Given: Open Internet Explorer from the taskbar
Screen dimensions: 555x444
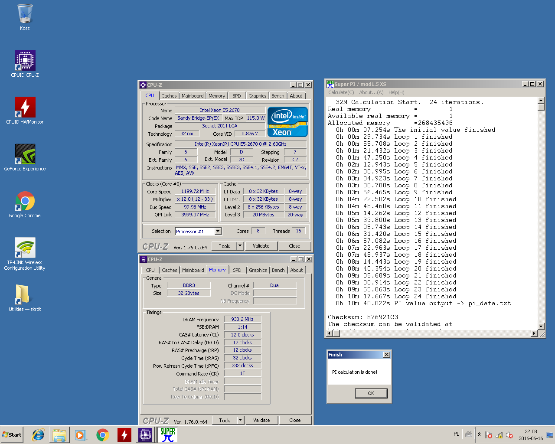Looking at the screenshot, I should point(38,435).
